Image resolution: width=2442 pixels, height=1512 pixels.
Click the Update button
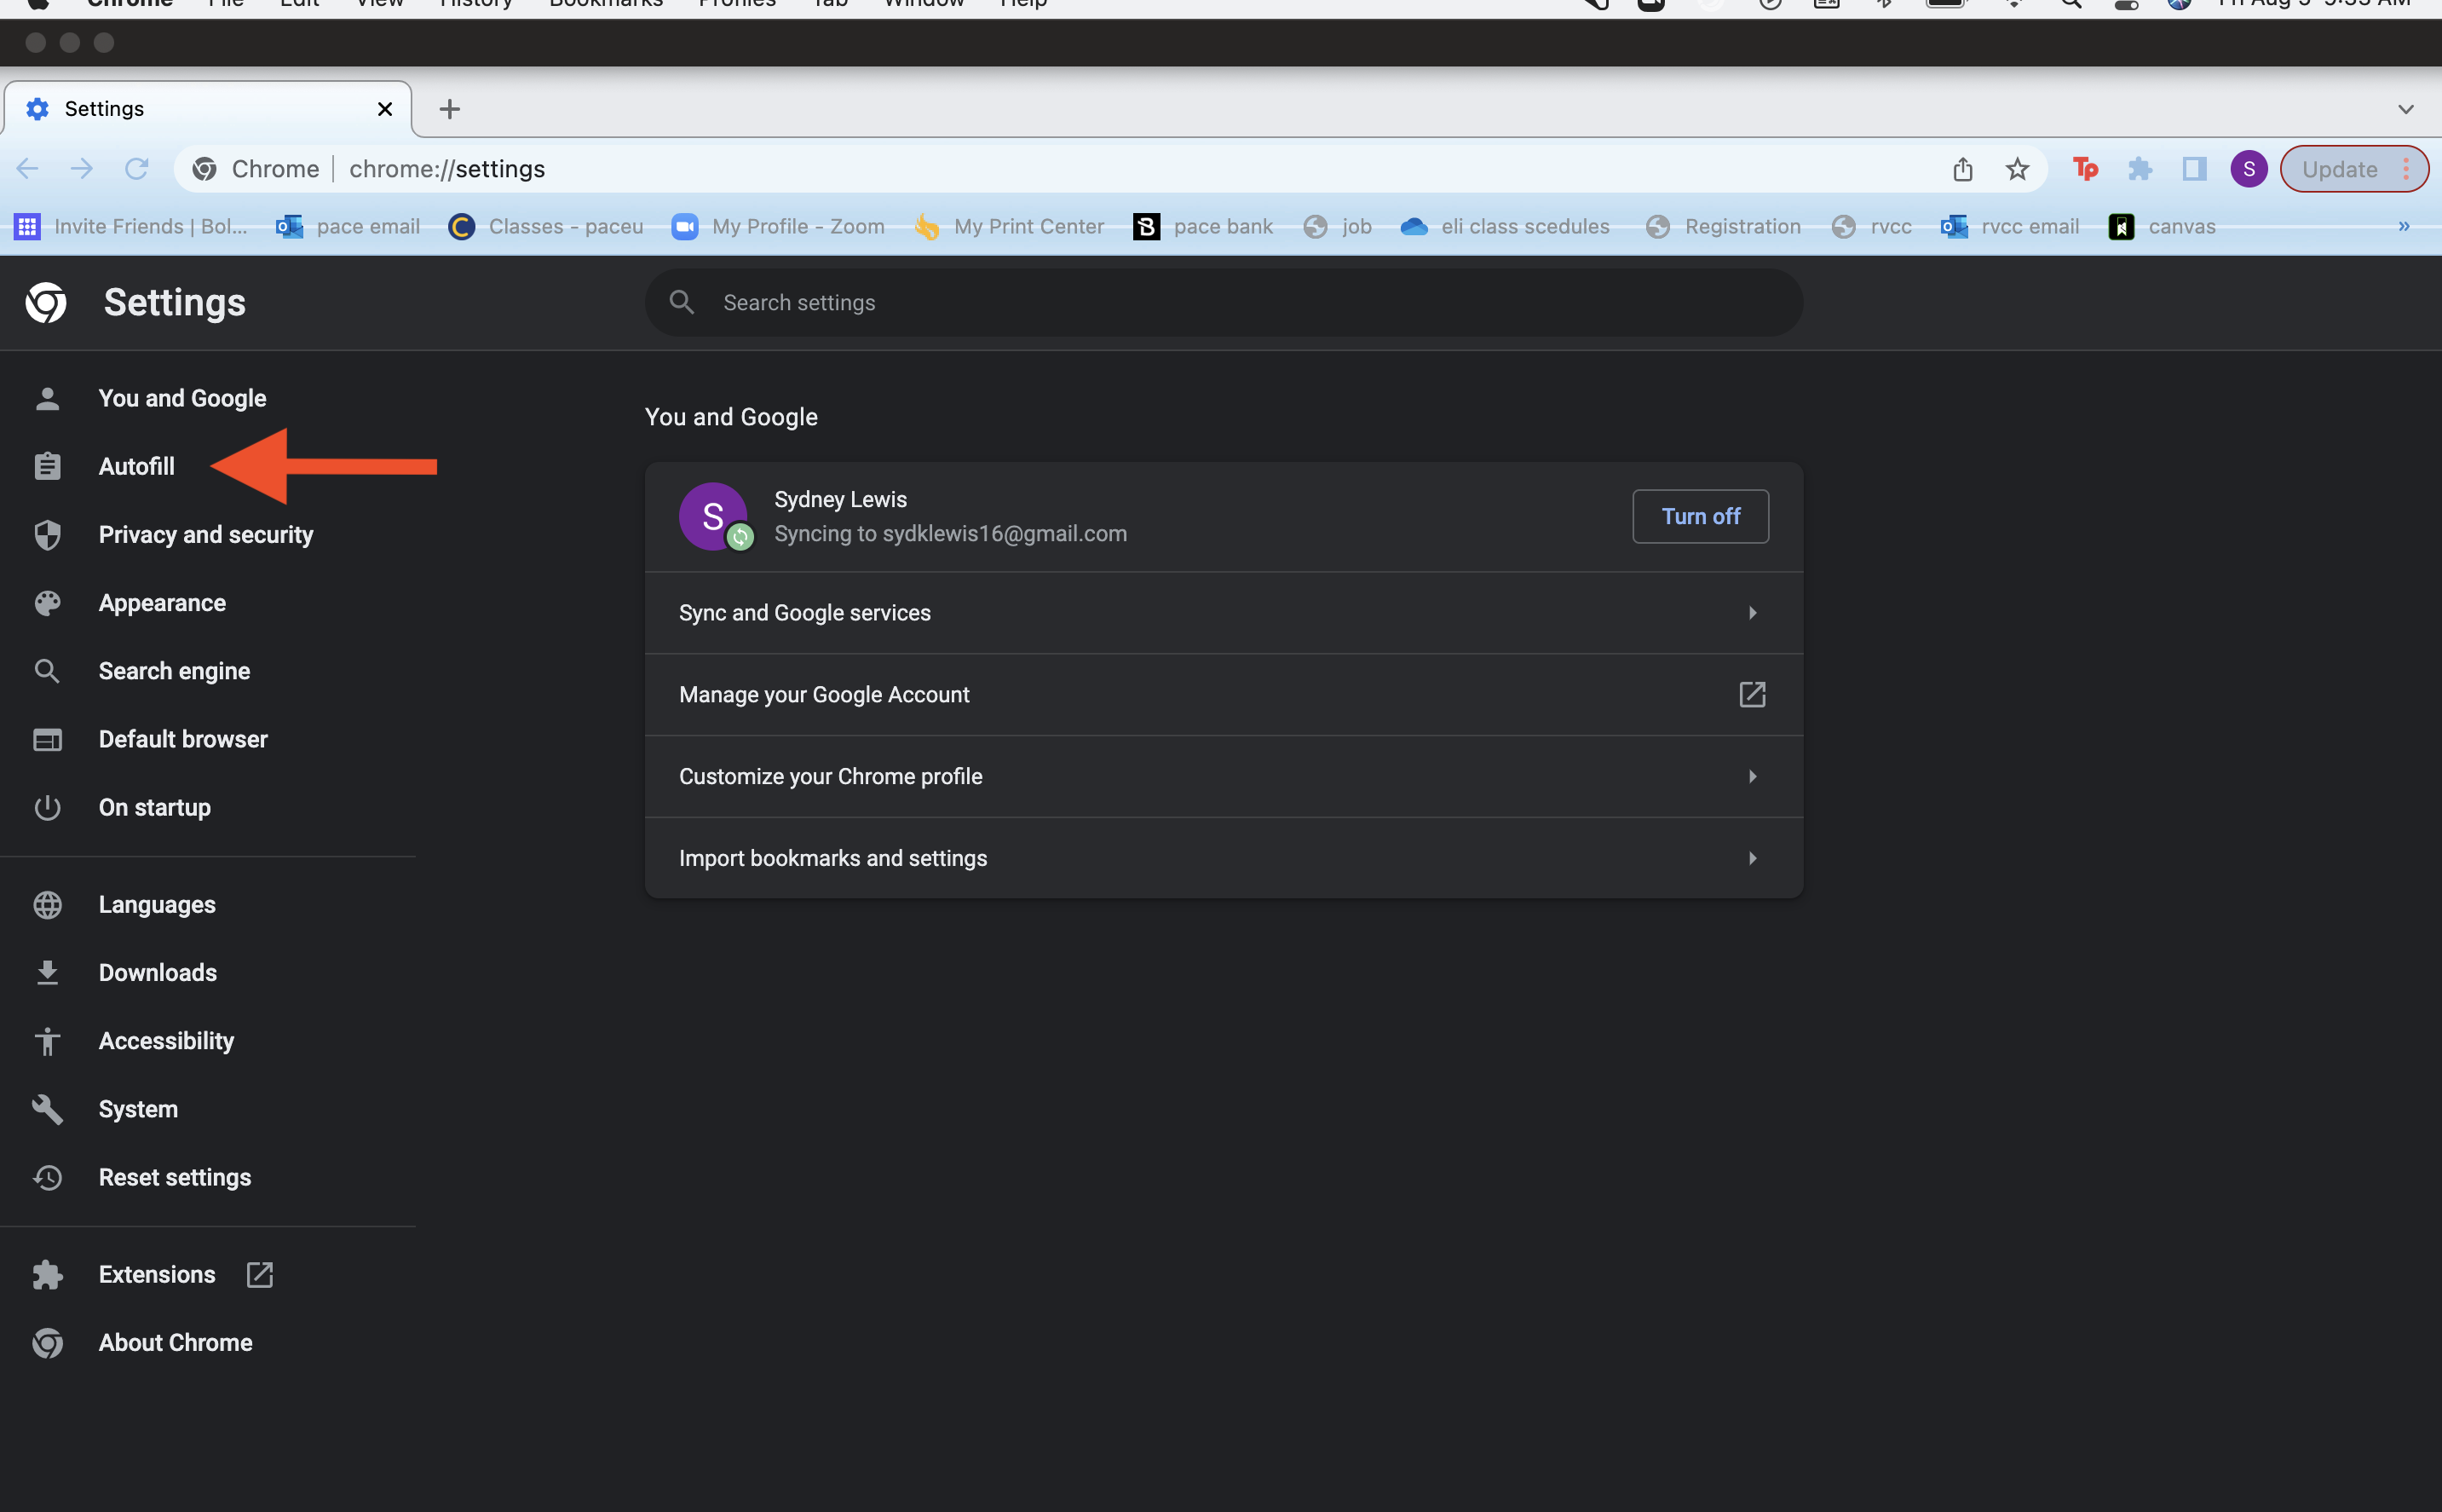[x=2339, y=169]
